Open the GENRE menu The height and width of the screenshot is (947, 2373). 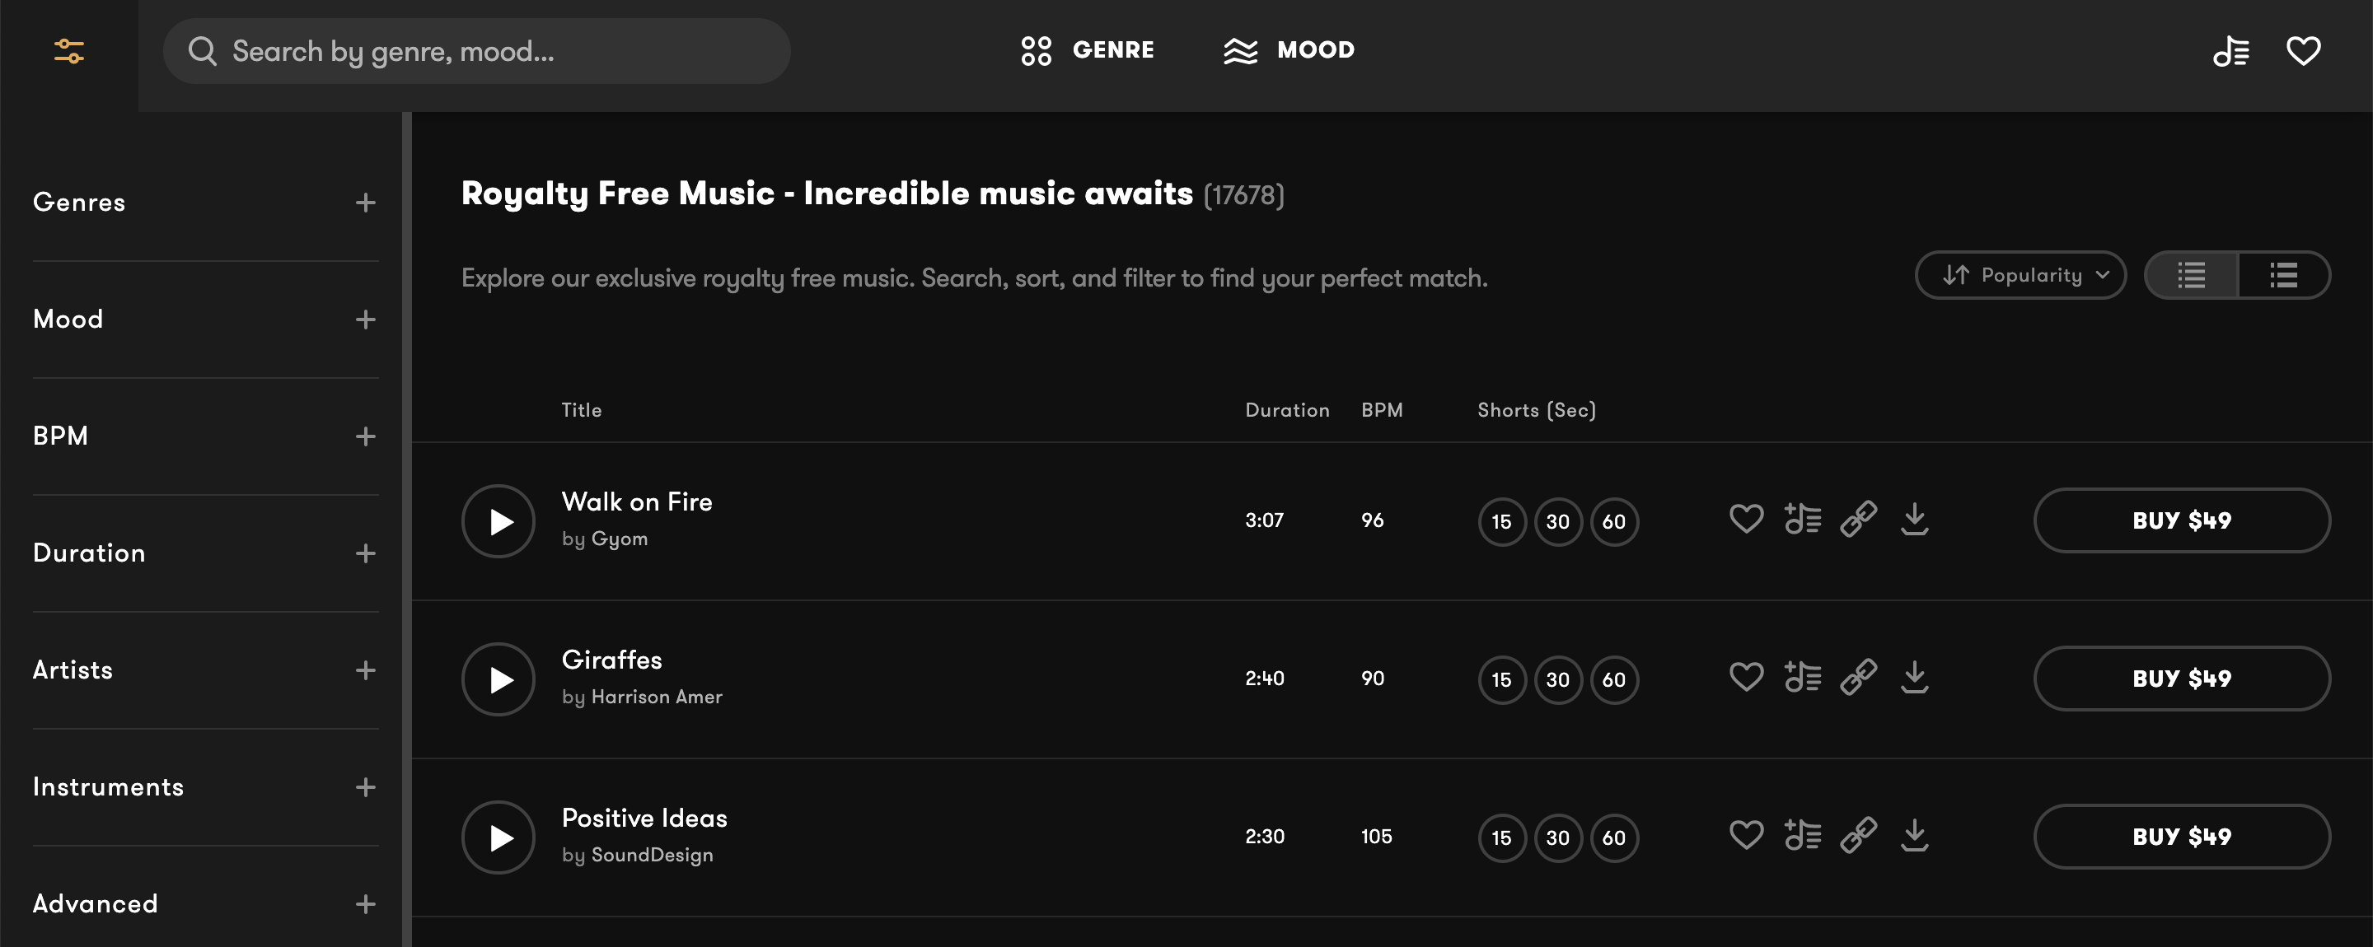1087,50
